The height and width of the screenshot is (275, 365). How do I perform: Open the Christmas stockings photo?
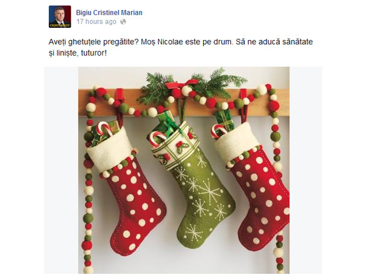pyautogui.click(x=184, y=170)
